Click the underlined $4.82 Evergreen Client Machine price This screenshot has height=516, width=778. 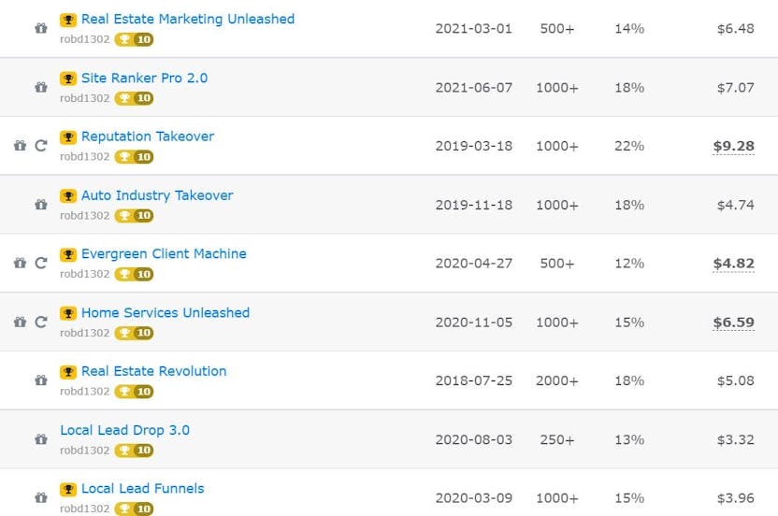pyautogui.click(x=733, y=264)
